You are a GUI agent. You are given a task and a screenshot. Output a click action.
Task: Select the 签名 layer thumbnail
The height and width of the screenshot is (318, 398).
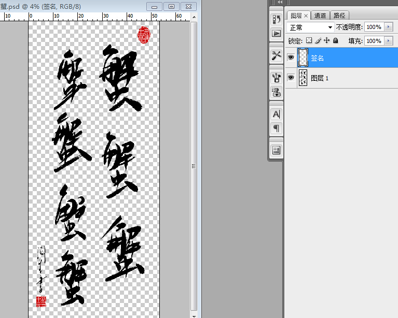(303, 58)
